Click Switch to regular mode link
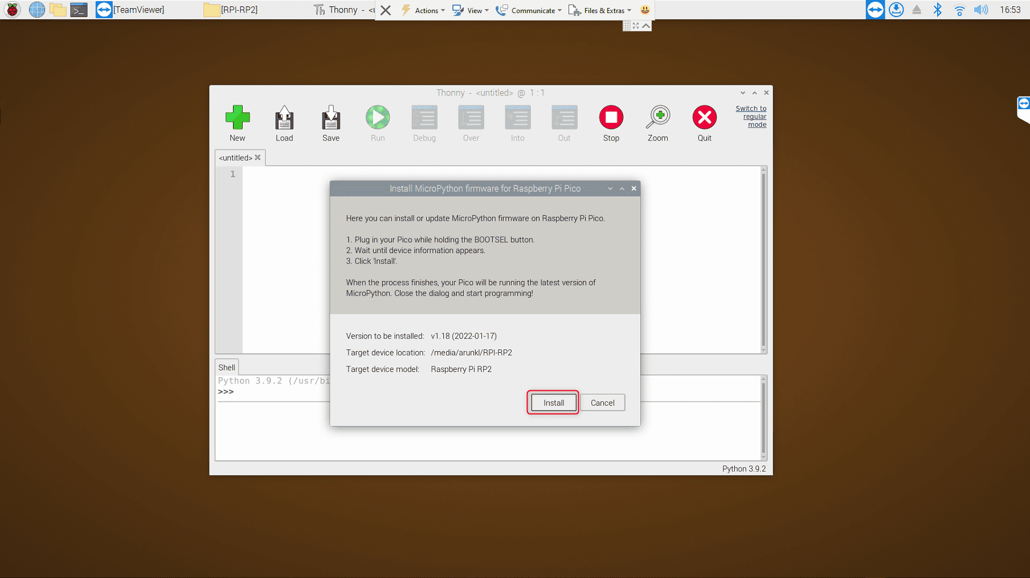 (x=751, y=117)
